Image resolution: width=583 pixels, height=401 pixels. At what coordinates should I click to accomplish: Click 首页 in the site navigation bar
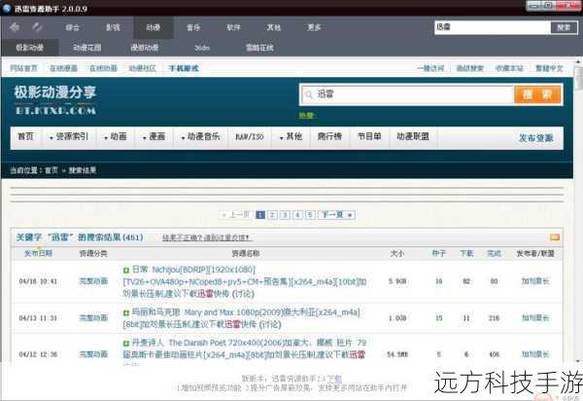pyautogui.click(x=25, y=136)
